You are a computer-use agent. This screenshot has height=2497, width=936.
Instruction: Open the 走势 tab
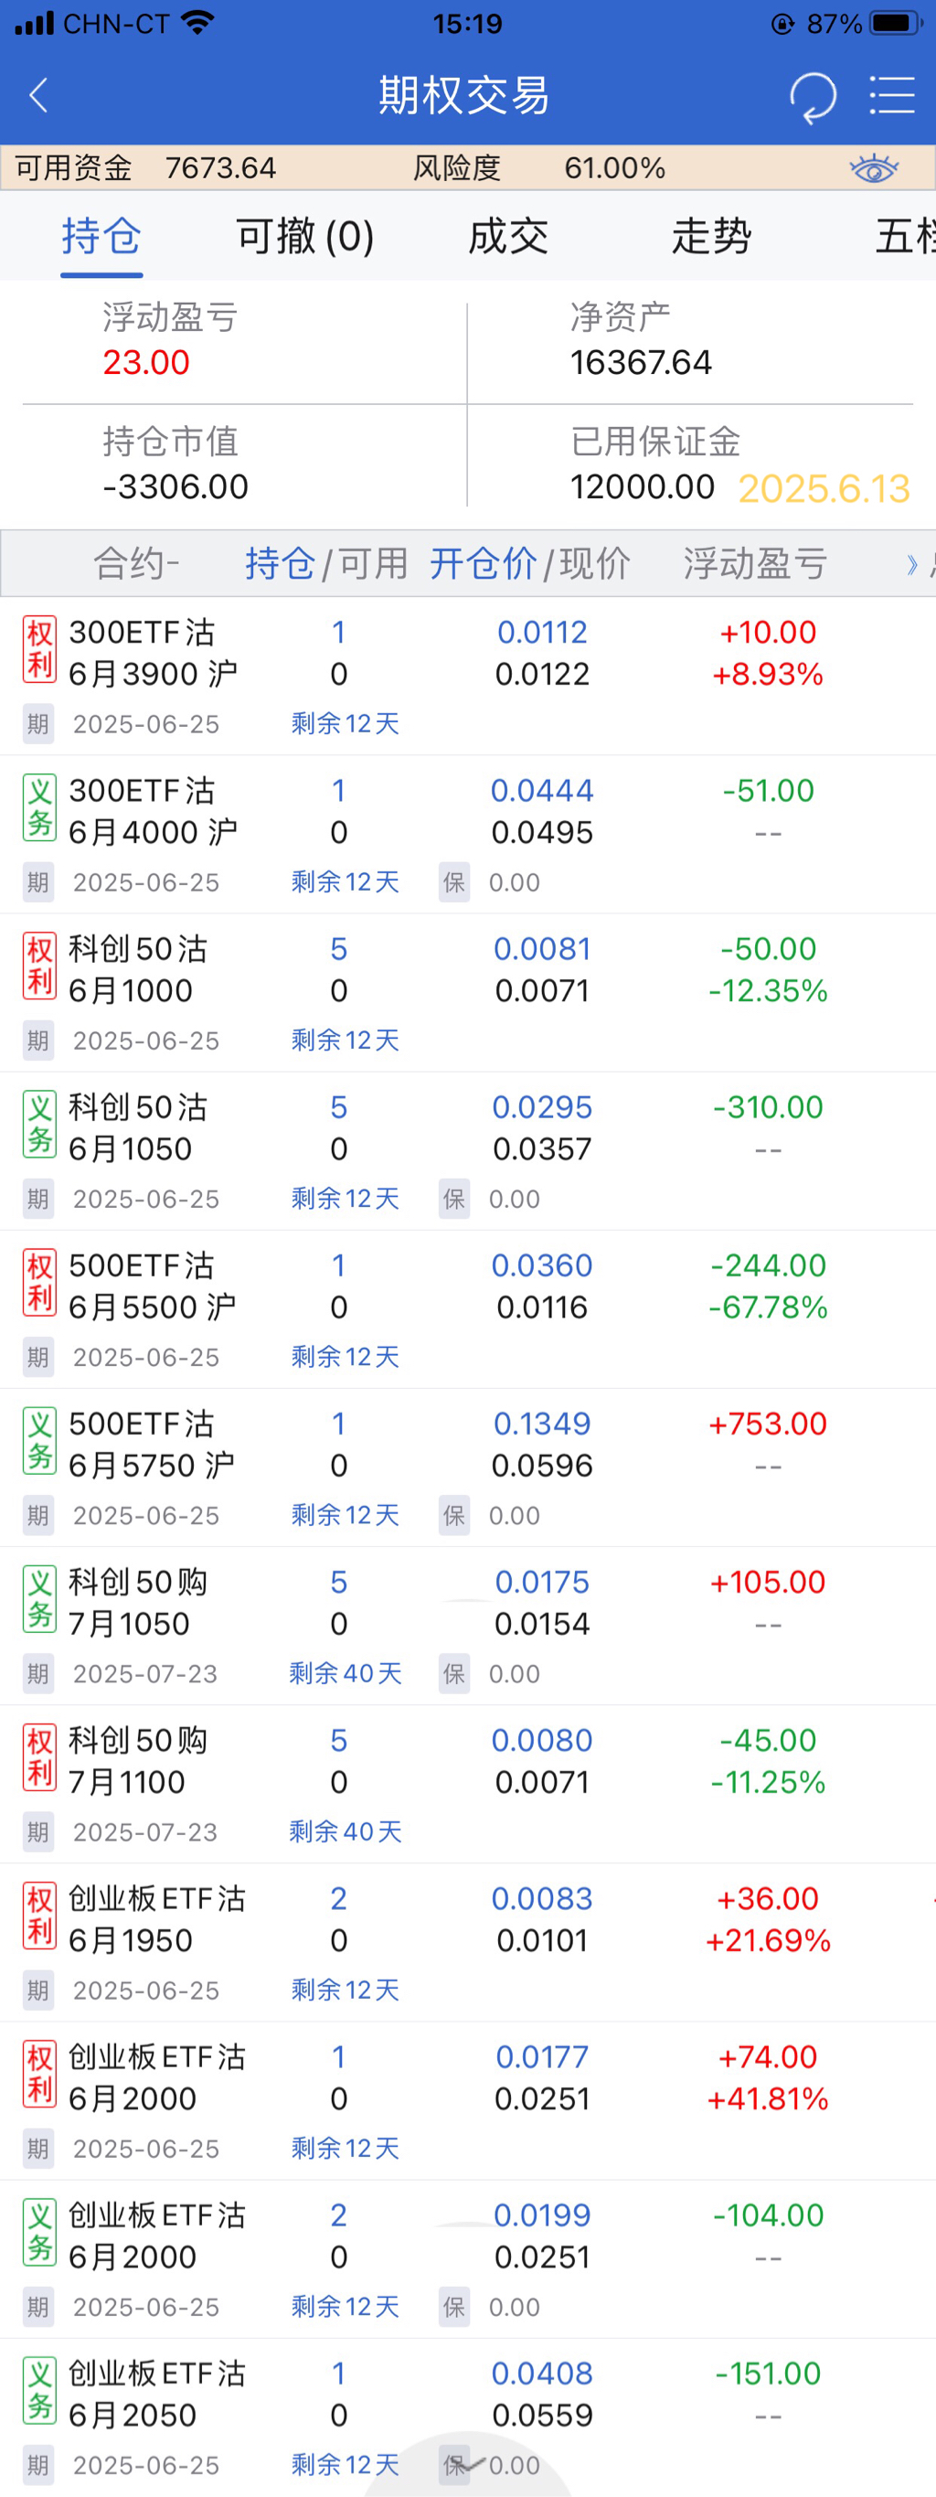711,237
